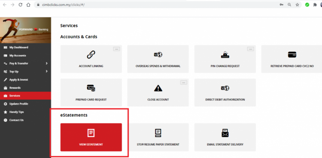Click the OVERSEAS SPENDS & WITHDRAWAL label

[158, 66]
